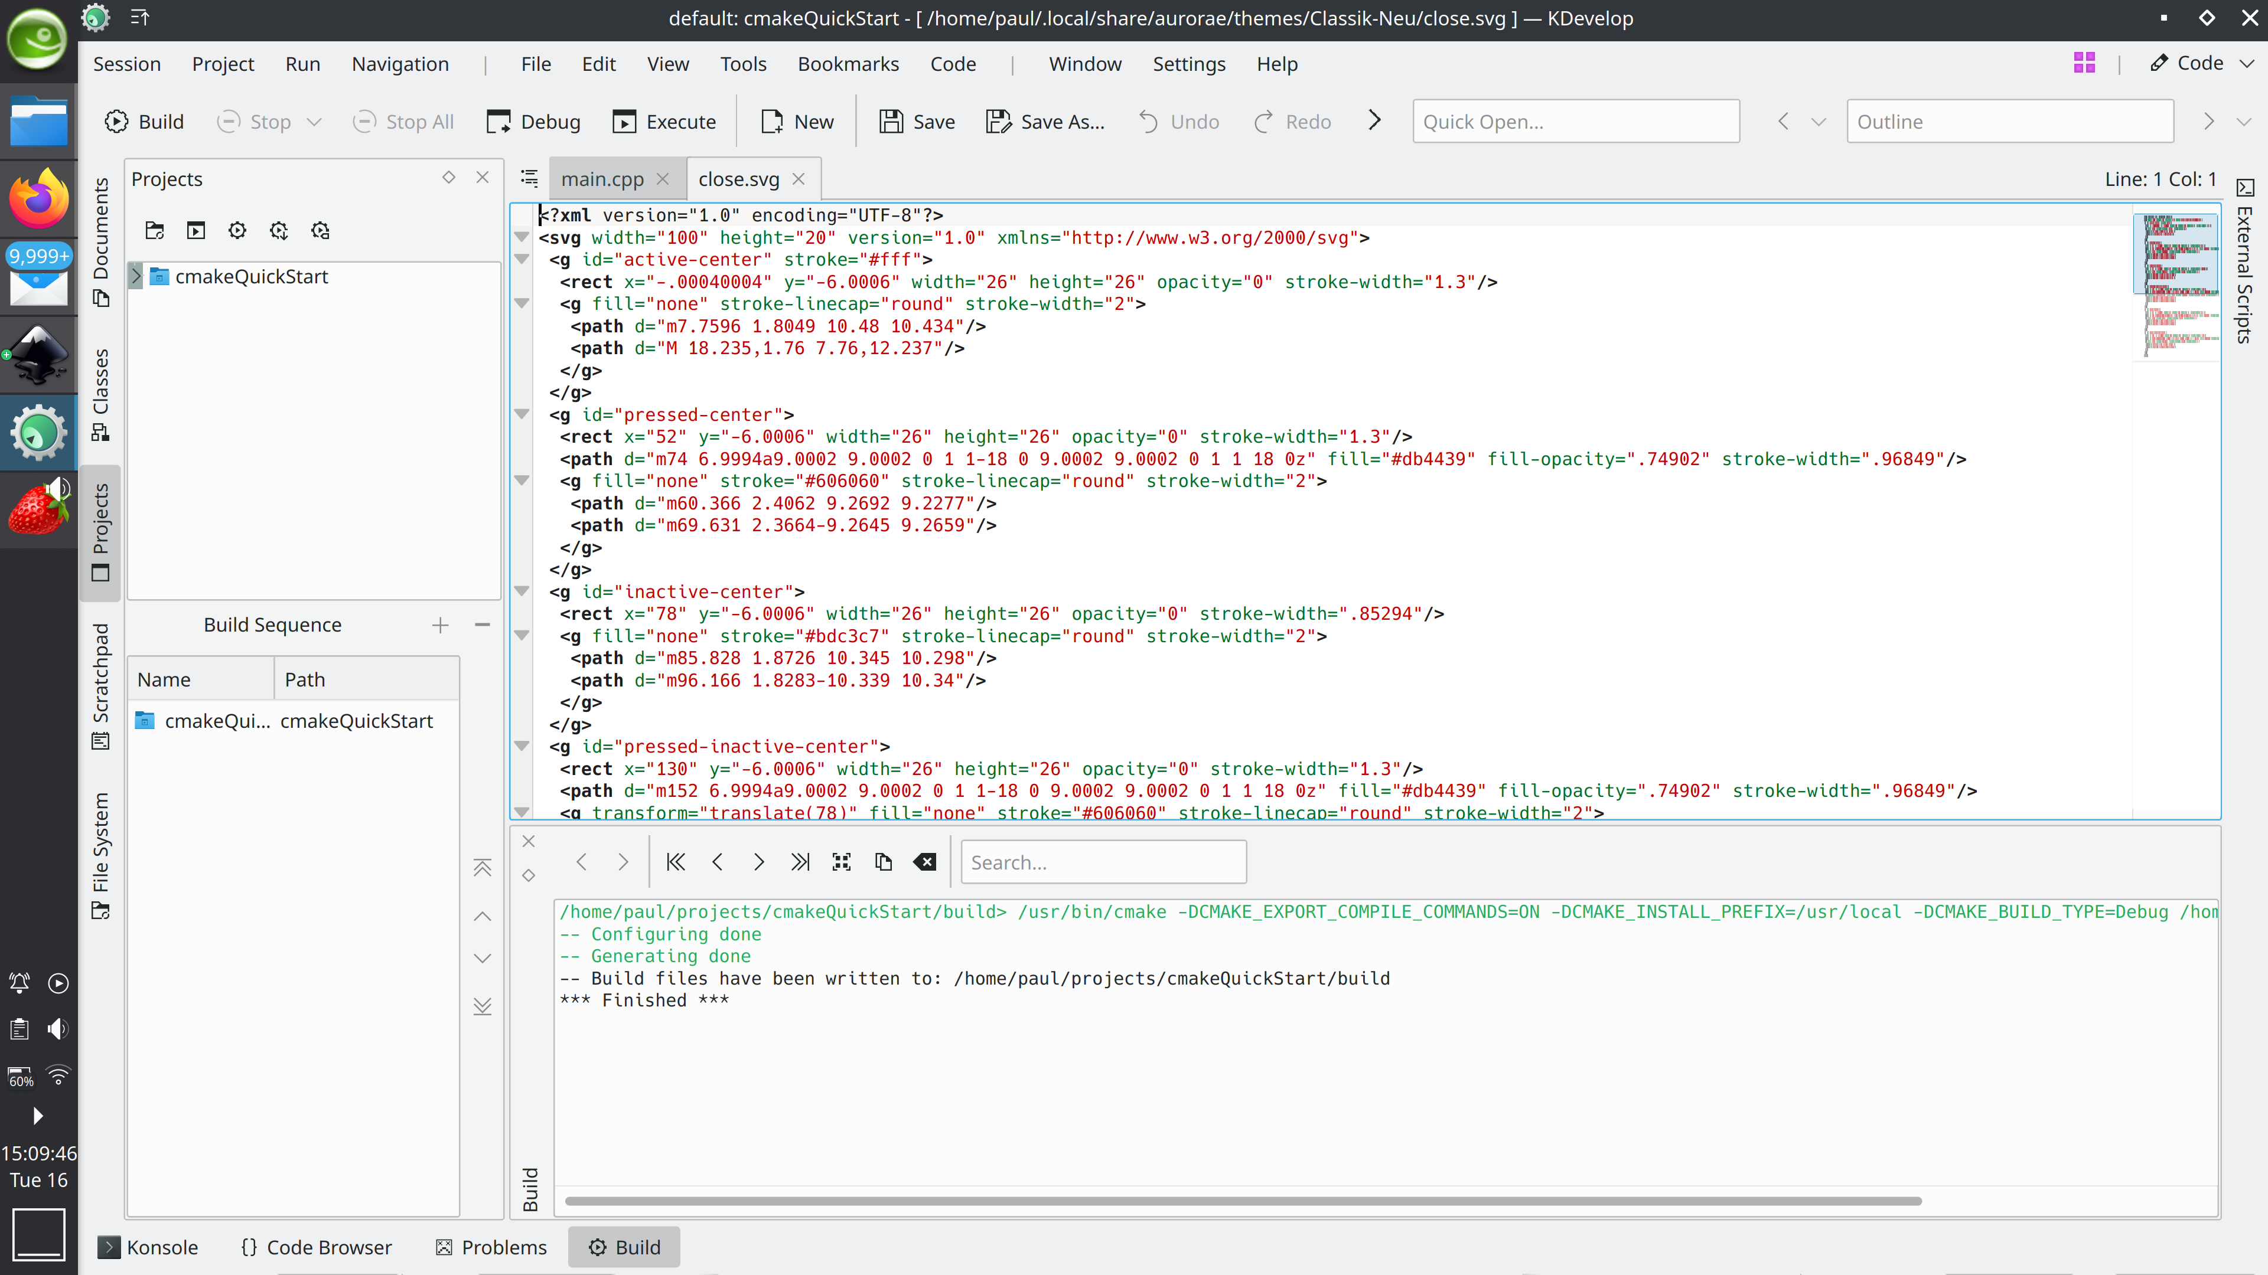Create a new file with New
2268x1275 pixels.
[x=797, y=122]
